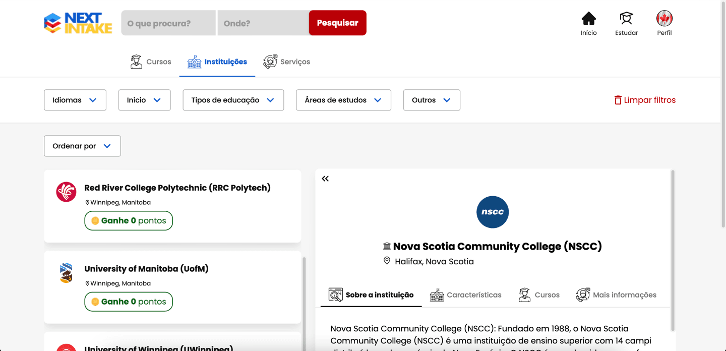Viewport: 726px width, 351px height.
Task: Click the Next Intake logo
Action: tap(78, 23)
